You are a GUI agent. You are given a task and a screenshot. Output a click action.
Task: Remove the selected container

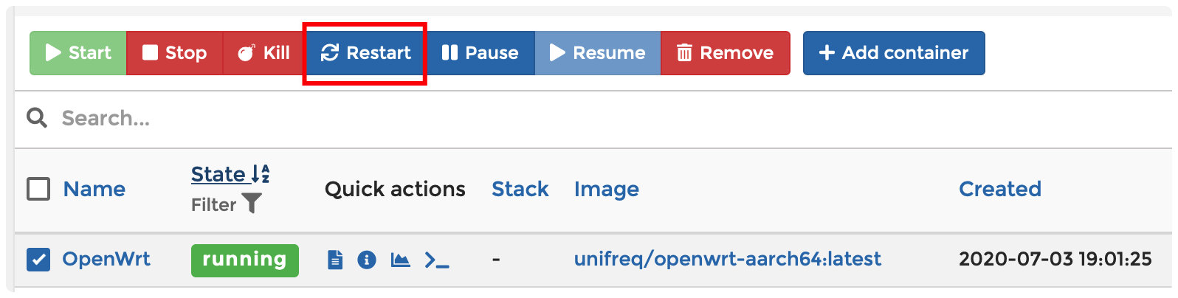click(x=725, y=53)
